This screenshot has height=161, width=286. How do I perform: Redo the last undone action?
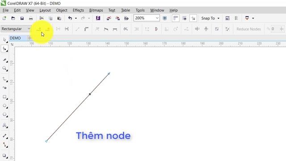pyautogui.click(x=83, y=18)
